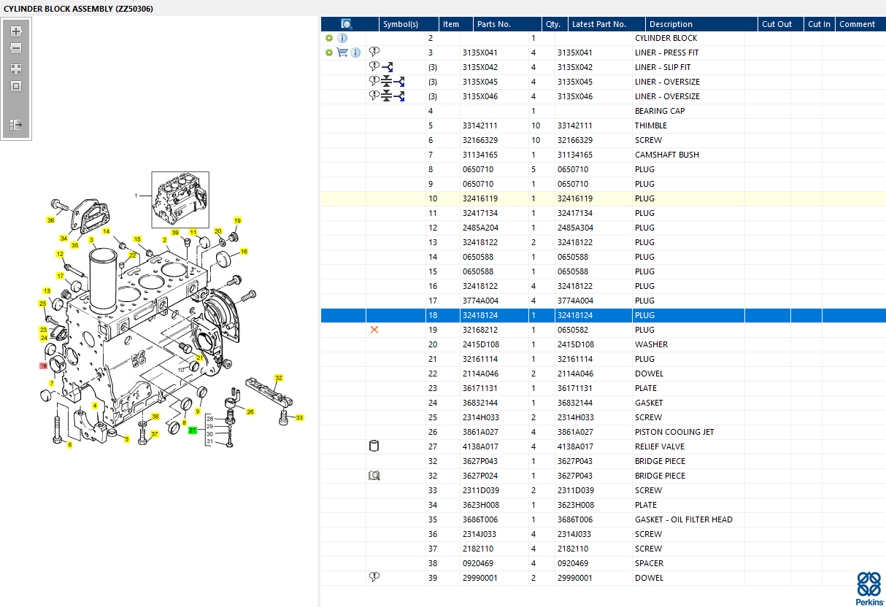Open info icon for CYLINDER BLOCK row
This screenshot has width=886, height=607.
[342, 38]
